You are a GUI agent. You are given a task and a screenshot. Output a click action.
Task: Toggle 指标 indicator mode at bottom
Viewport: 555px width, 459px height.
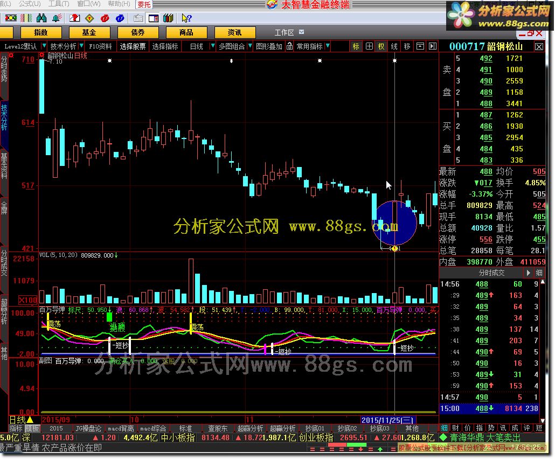click(16, 429)
